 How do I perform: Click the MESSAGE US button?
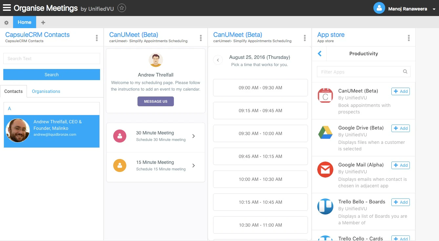pos(156,101)
